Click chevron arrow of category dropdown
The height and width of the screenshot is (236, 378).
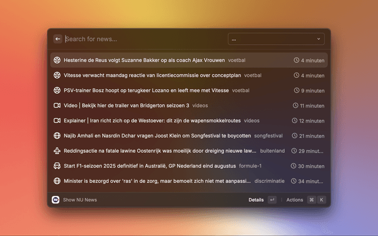pyautogui.click(x=319, y=39)
